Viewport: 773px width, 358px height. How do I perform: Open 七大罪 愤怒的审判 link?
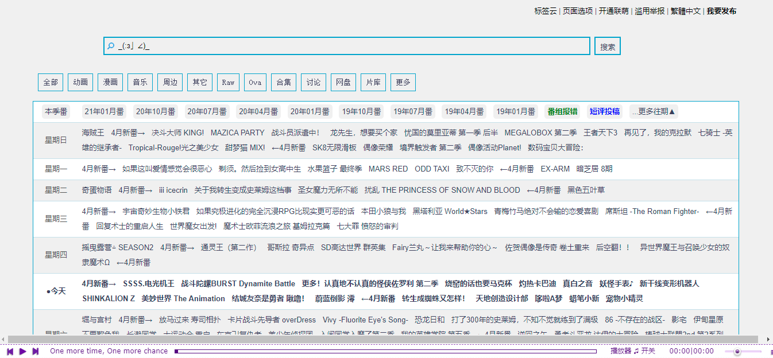pyautogui.click(x=368, y=226)
